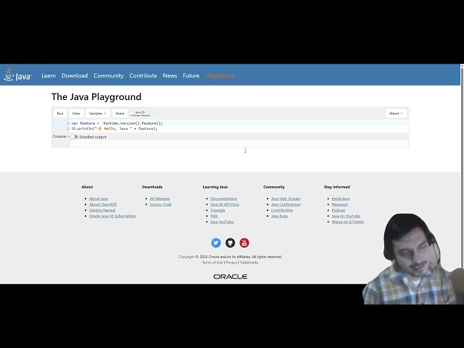This screenshot has width=464, height=348.
Task: Open the All Releases link
Action: [159, 199]
